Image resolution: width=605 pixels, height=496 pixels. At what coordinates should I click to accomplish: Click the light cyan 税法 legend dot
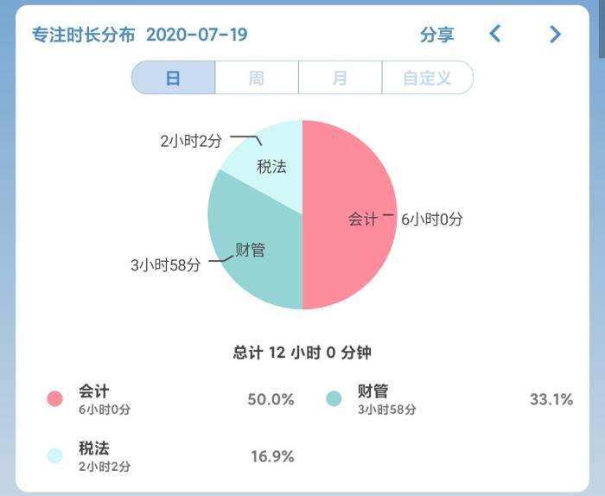(55, 455)
